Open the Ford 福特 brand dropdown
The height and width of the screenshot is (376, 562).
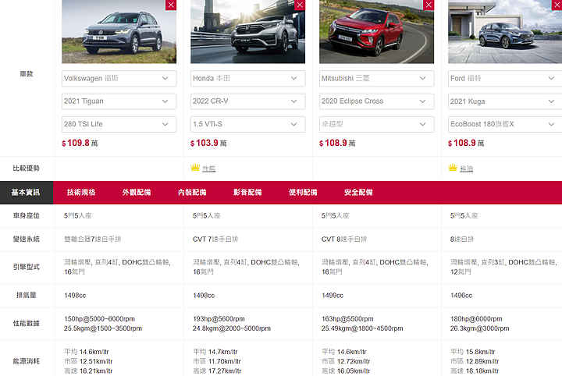[x=505, y=79]
